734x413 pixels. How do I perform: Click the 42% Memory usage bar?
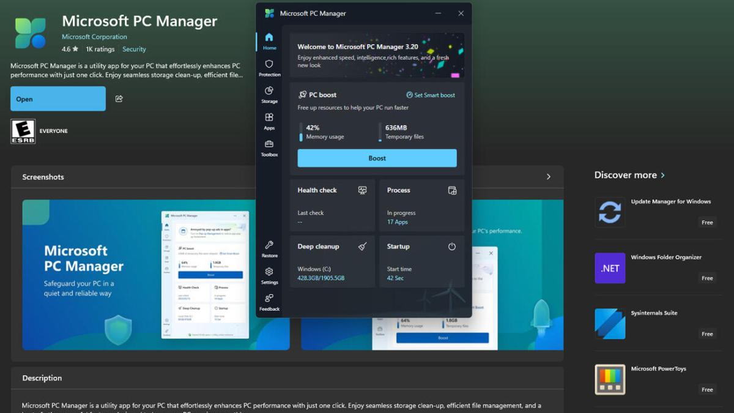point(301,132)
